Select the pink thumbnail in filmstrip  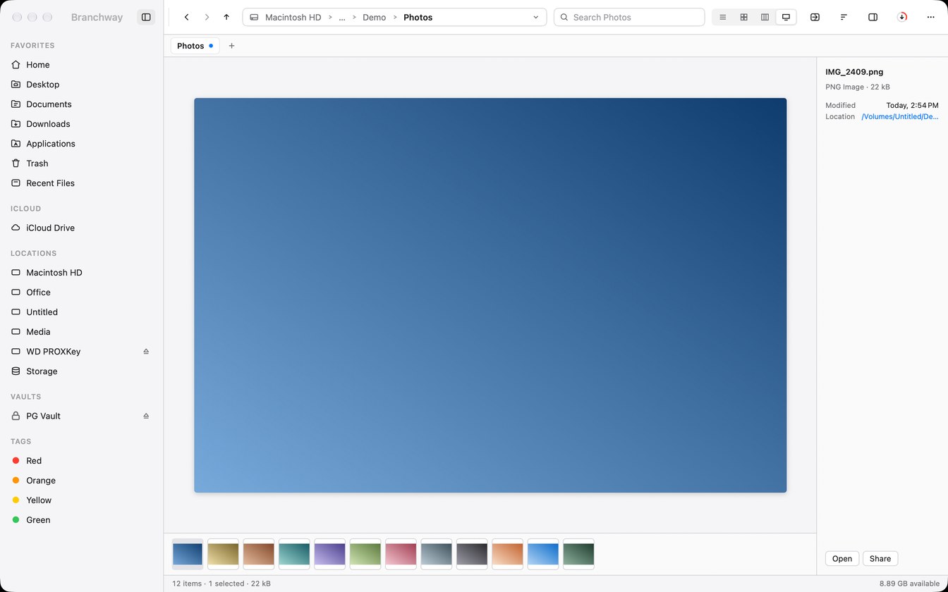click(x=401, y=554)
